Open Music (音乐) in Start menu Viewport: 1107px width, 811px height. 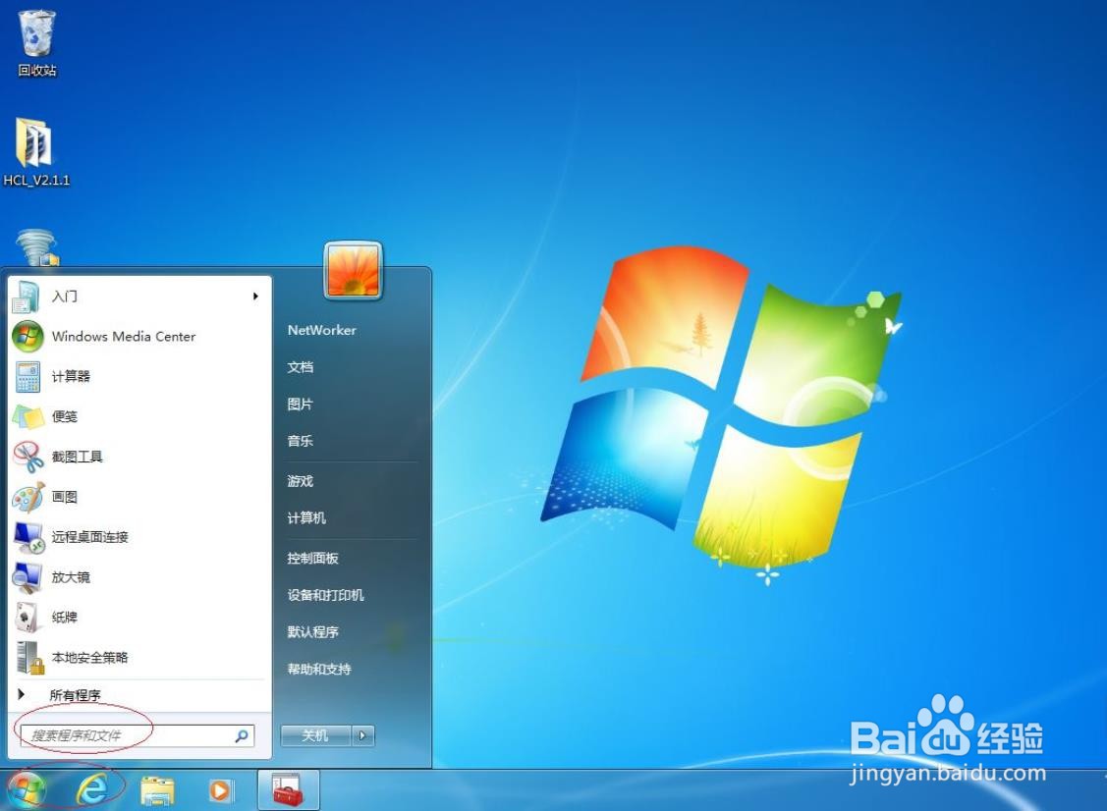tap(300, 441)
